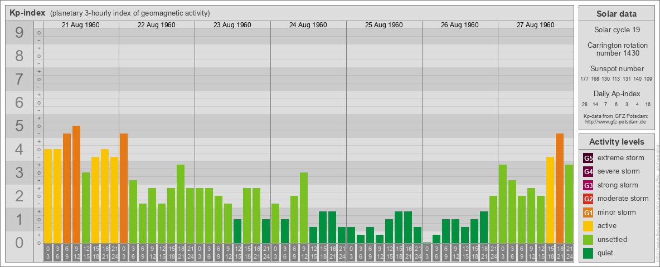Click the yellow 15-18h bar on 27 Aug
This screenshot has height=267, width=660.
550,200
